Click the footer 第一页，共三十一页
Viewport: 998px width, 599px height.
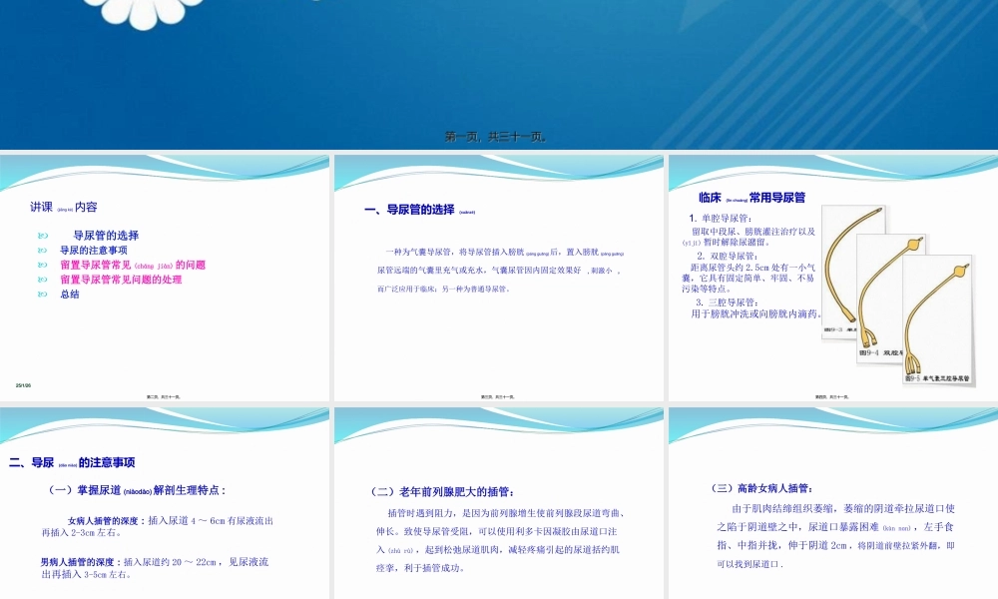pyautogui.click(x=499, y=136)
